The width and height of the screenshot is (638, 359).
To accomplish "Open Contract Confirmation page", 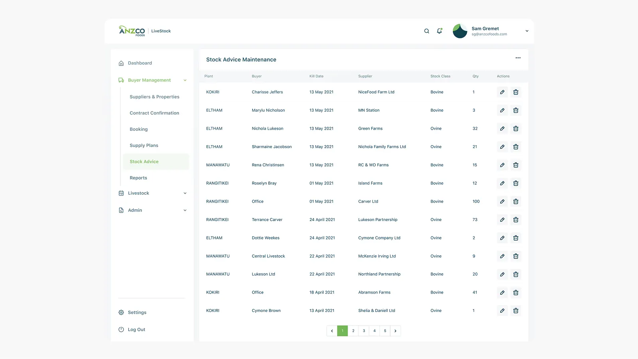I will pos(154,113).
